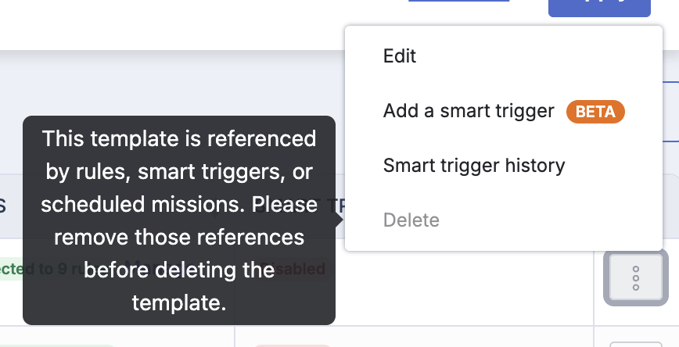Click the blue Apply button at top
Image resolution: width=679 pixels, height=347 pixels.
[599, 8]
